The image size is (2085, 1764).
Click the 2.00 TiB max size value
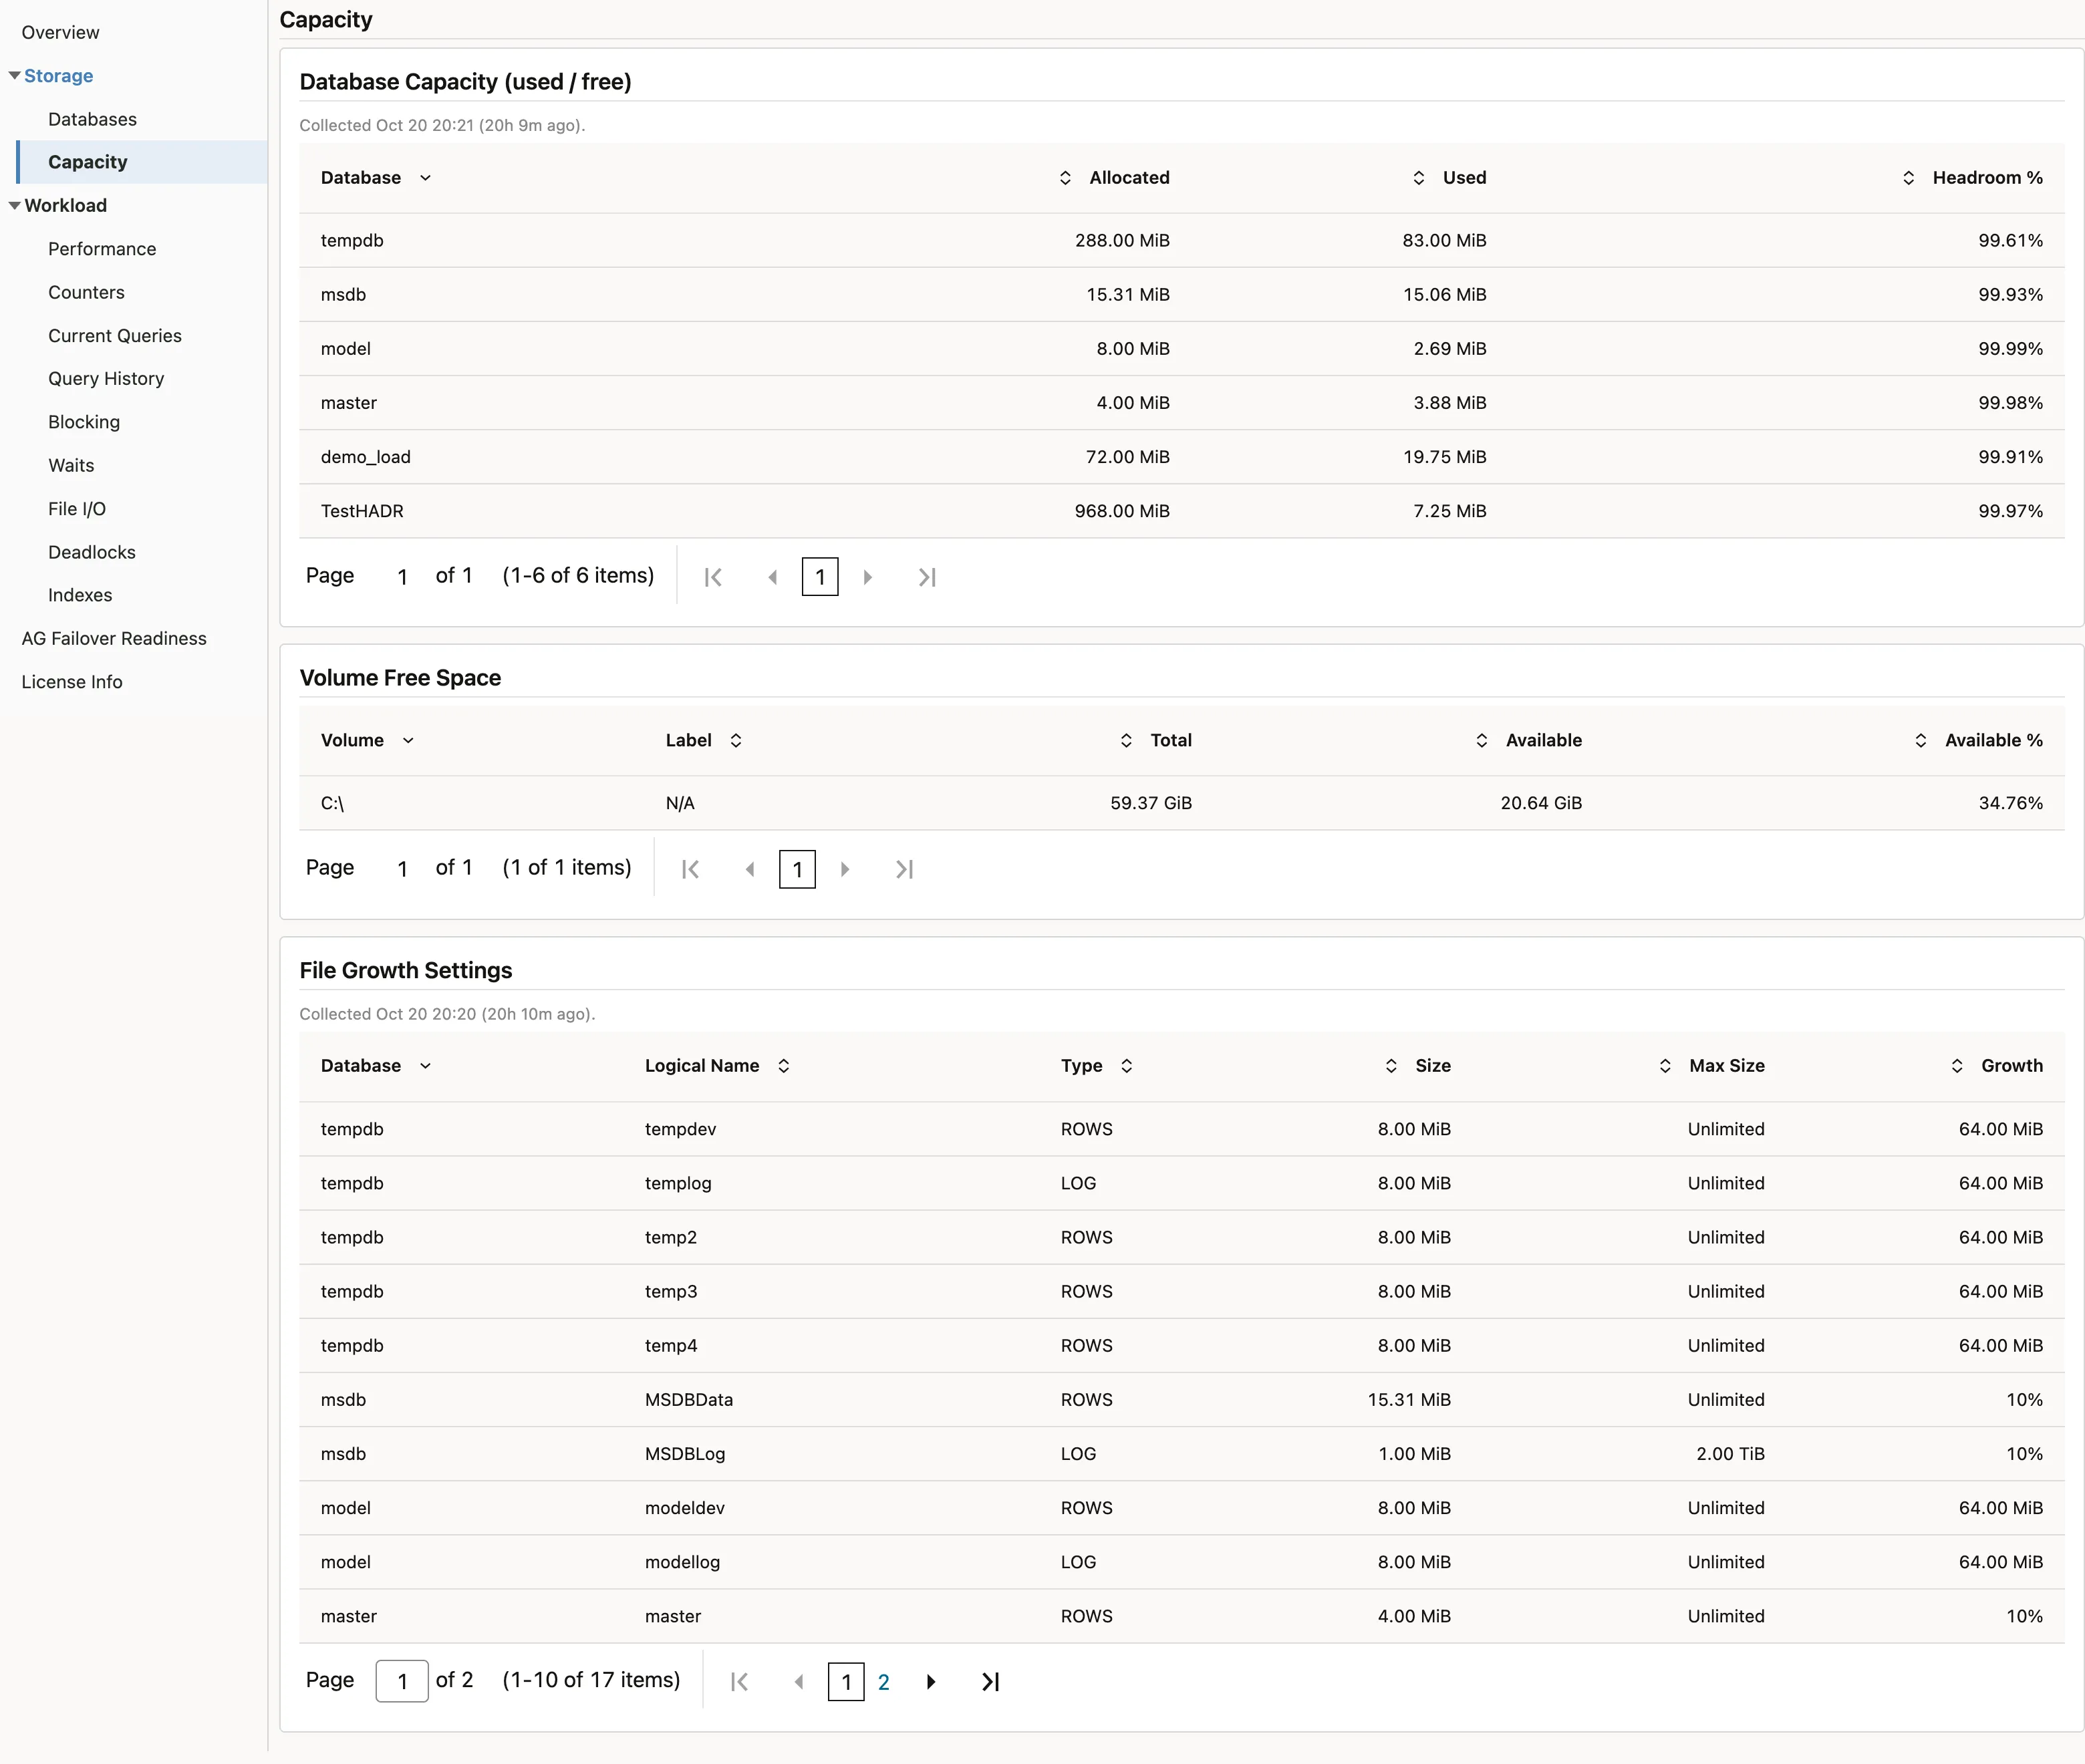pyautogui.click(x=1730, y=1454)
